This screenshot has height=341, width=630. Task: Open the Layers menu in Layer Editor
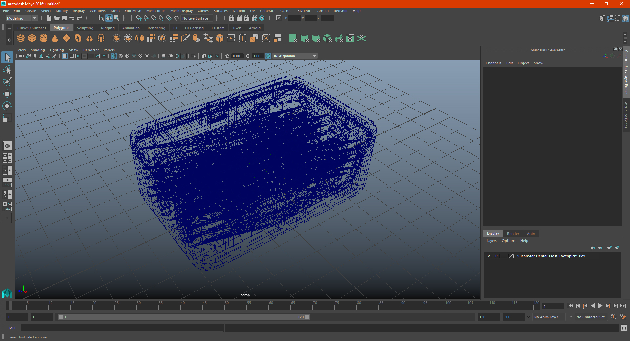pos(491,241)
